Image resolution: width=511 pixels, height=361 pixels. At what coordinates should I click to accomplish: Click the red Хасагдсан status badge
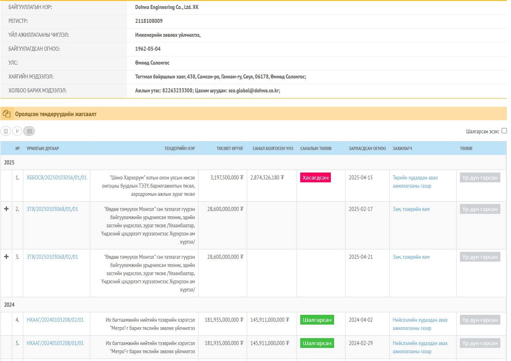pos(315,178)
